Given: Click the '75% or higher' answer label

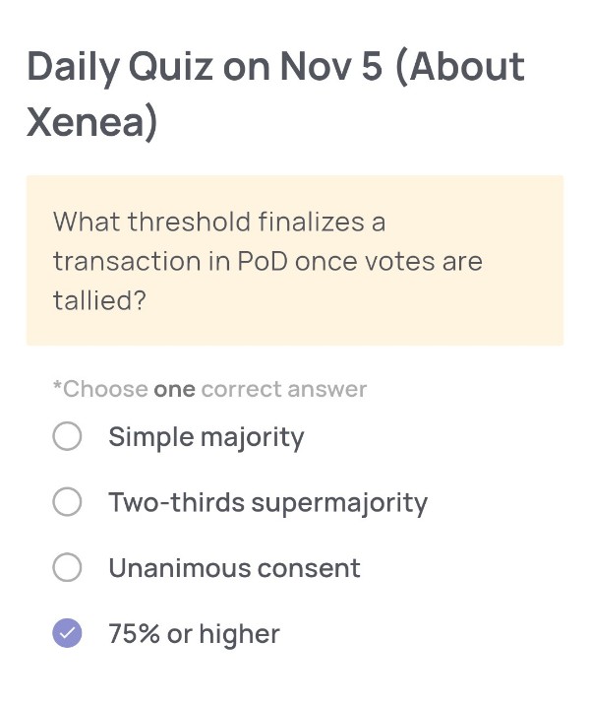Looking at the screenshot, I should pos(194,634).
